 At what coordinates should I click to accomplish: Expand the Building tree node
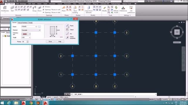pos(3,36)
